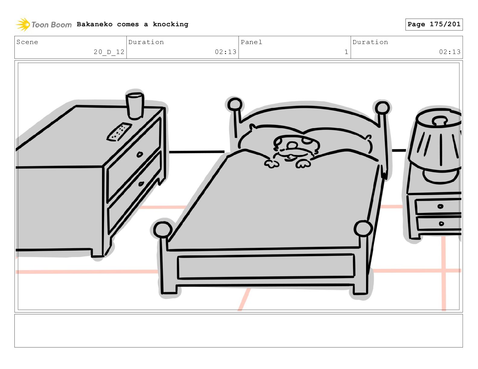Click the 'Scene' header label
The width and height of the screenshot is (478, 369).
click(27, 42)
